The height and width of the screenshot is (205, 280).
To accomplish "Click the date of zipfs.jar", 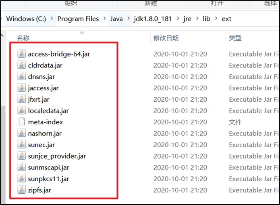I will [180, 190].
